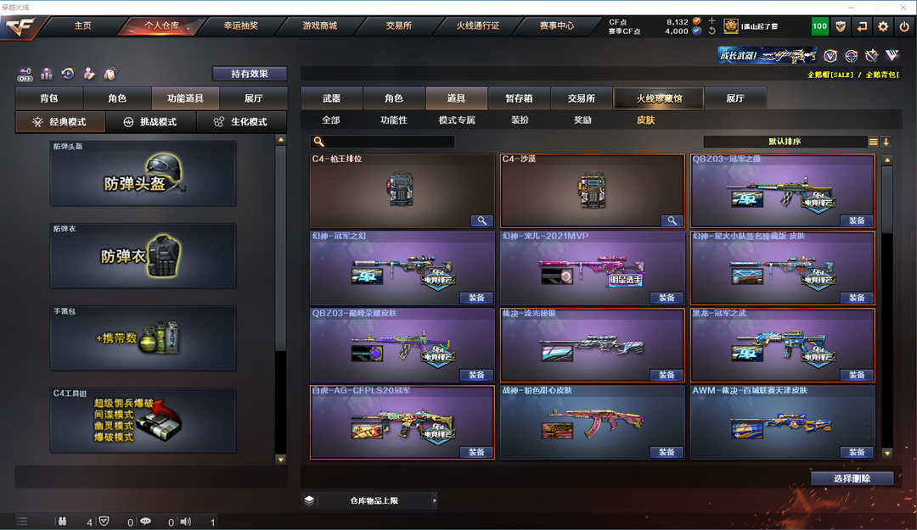Open the 火线珍藏馆 tab
The width and height of the screenshot is (917, 530).
[x=659, y=98]
